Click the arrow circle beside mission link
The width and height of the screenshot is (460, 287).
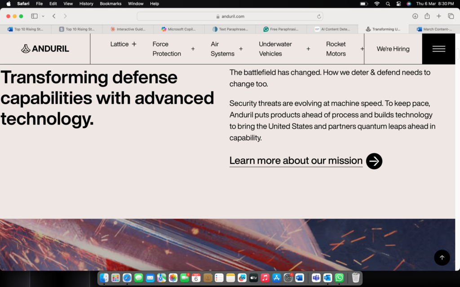point(374,161)
